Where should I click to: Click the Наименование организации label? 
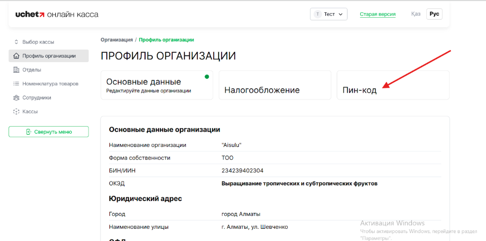(148, 145)
